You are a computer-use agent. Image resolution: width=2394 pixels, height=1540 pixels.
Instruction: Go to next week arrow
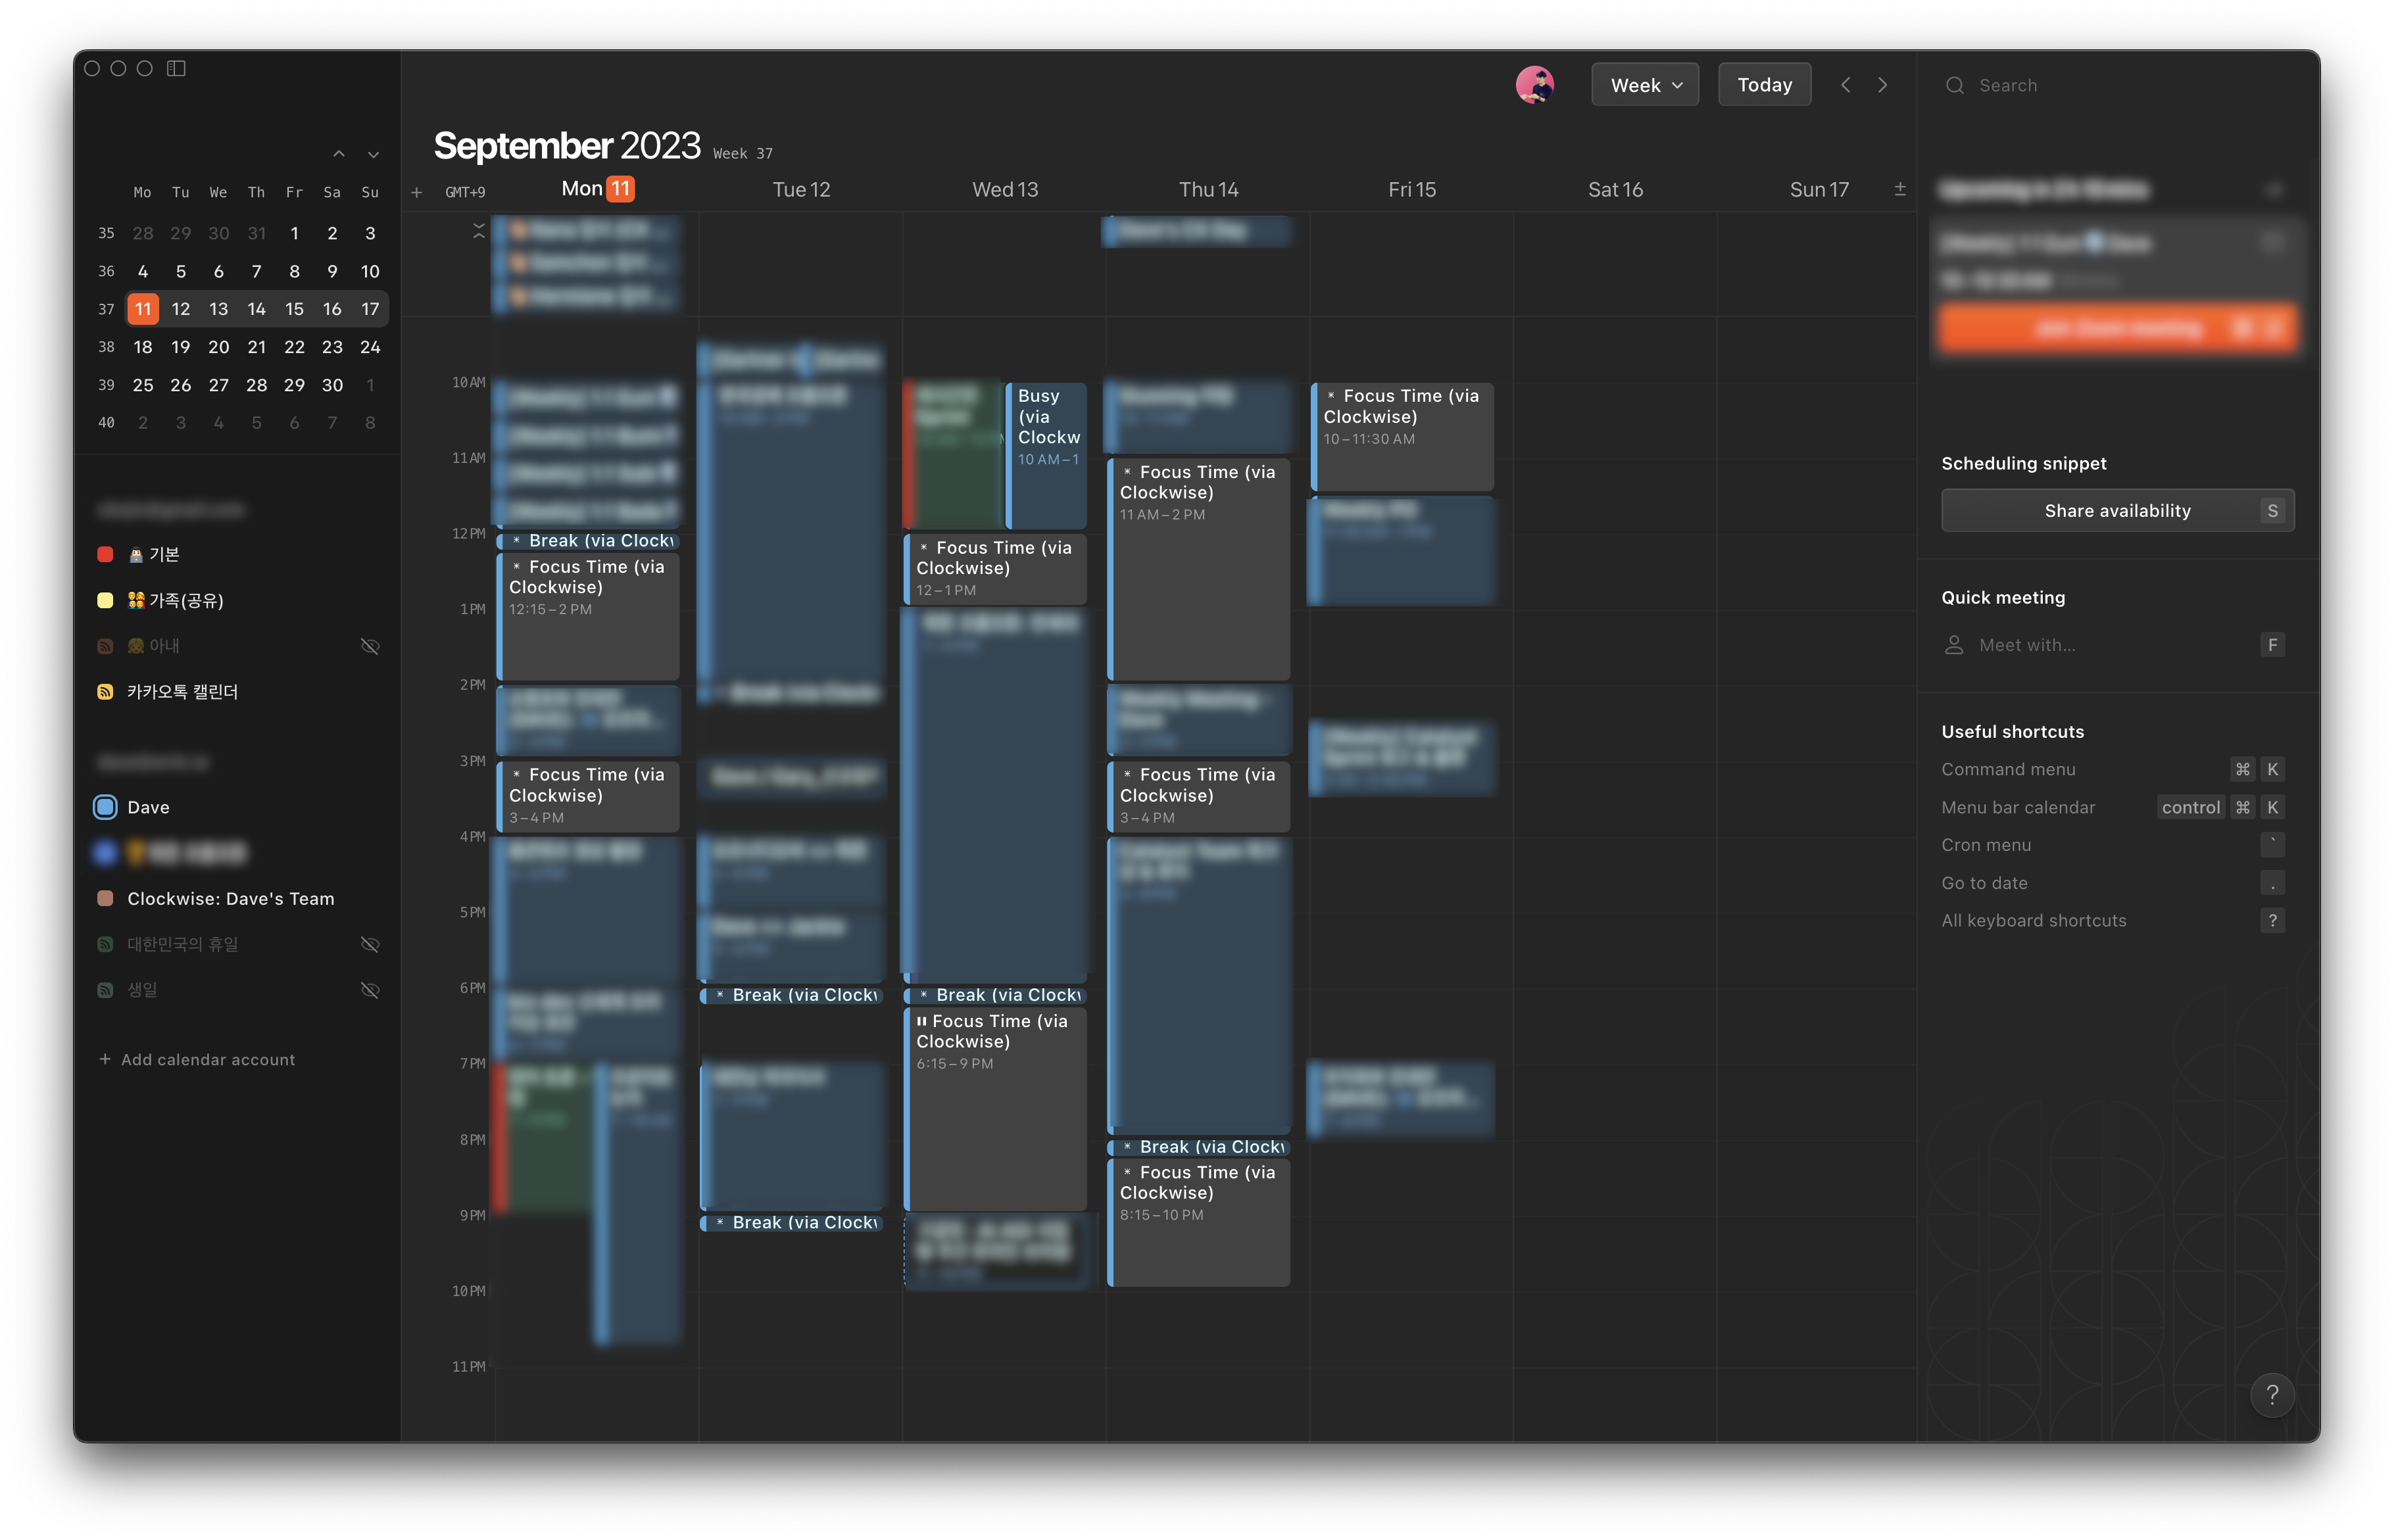[1882, 85]
